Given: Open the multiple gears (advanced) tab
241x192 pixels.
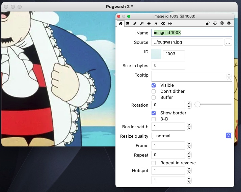Looking at the screenshot, I should point(163,24).
